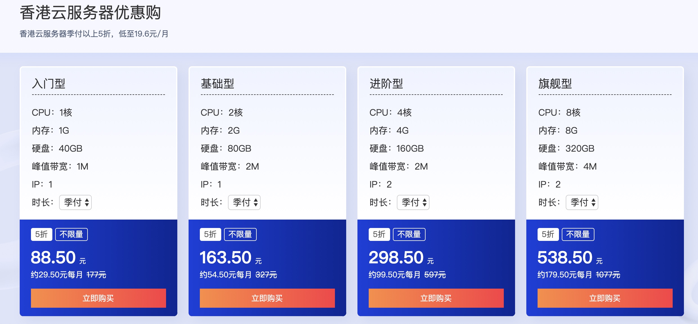Open the 基础型 季付 duration selector
This screenshot has height=324, width=698.
244,202
